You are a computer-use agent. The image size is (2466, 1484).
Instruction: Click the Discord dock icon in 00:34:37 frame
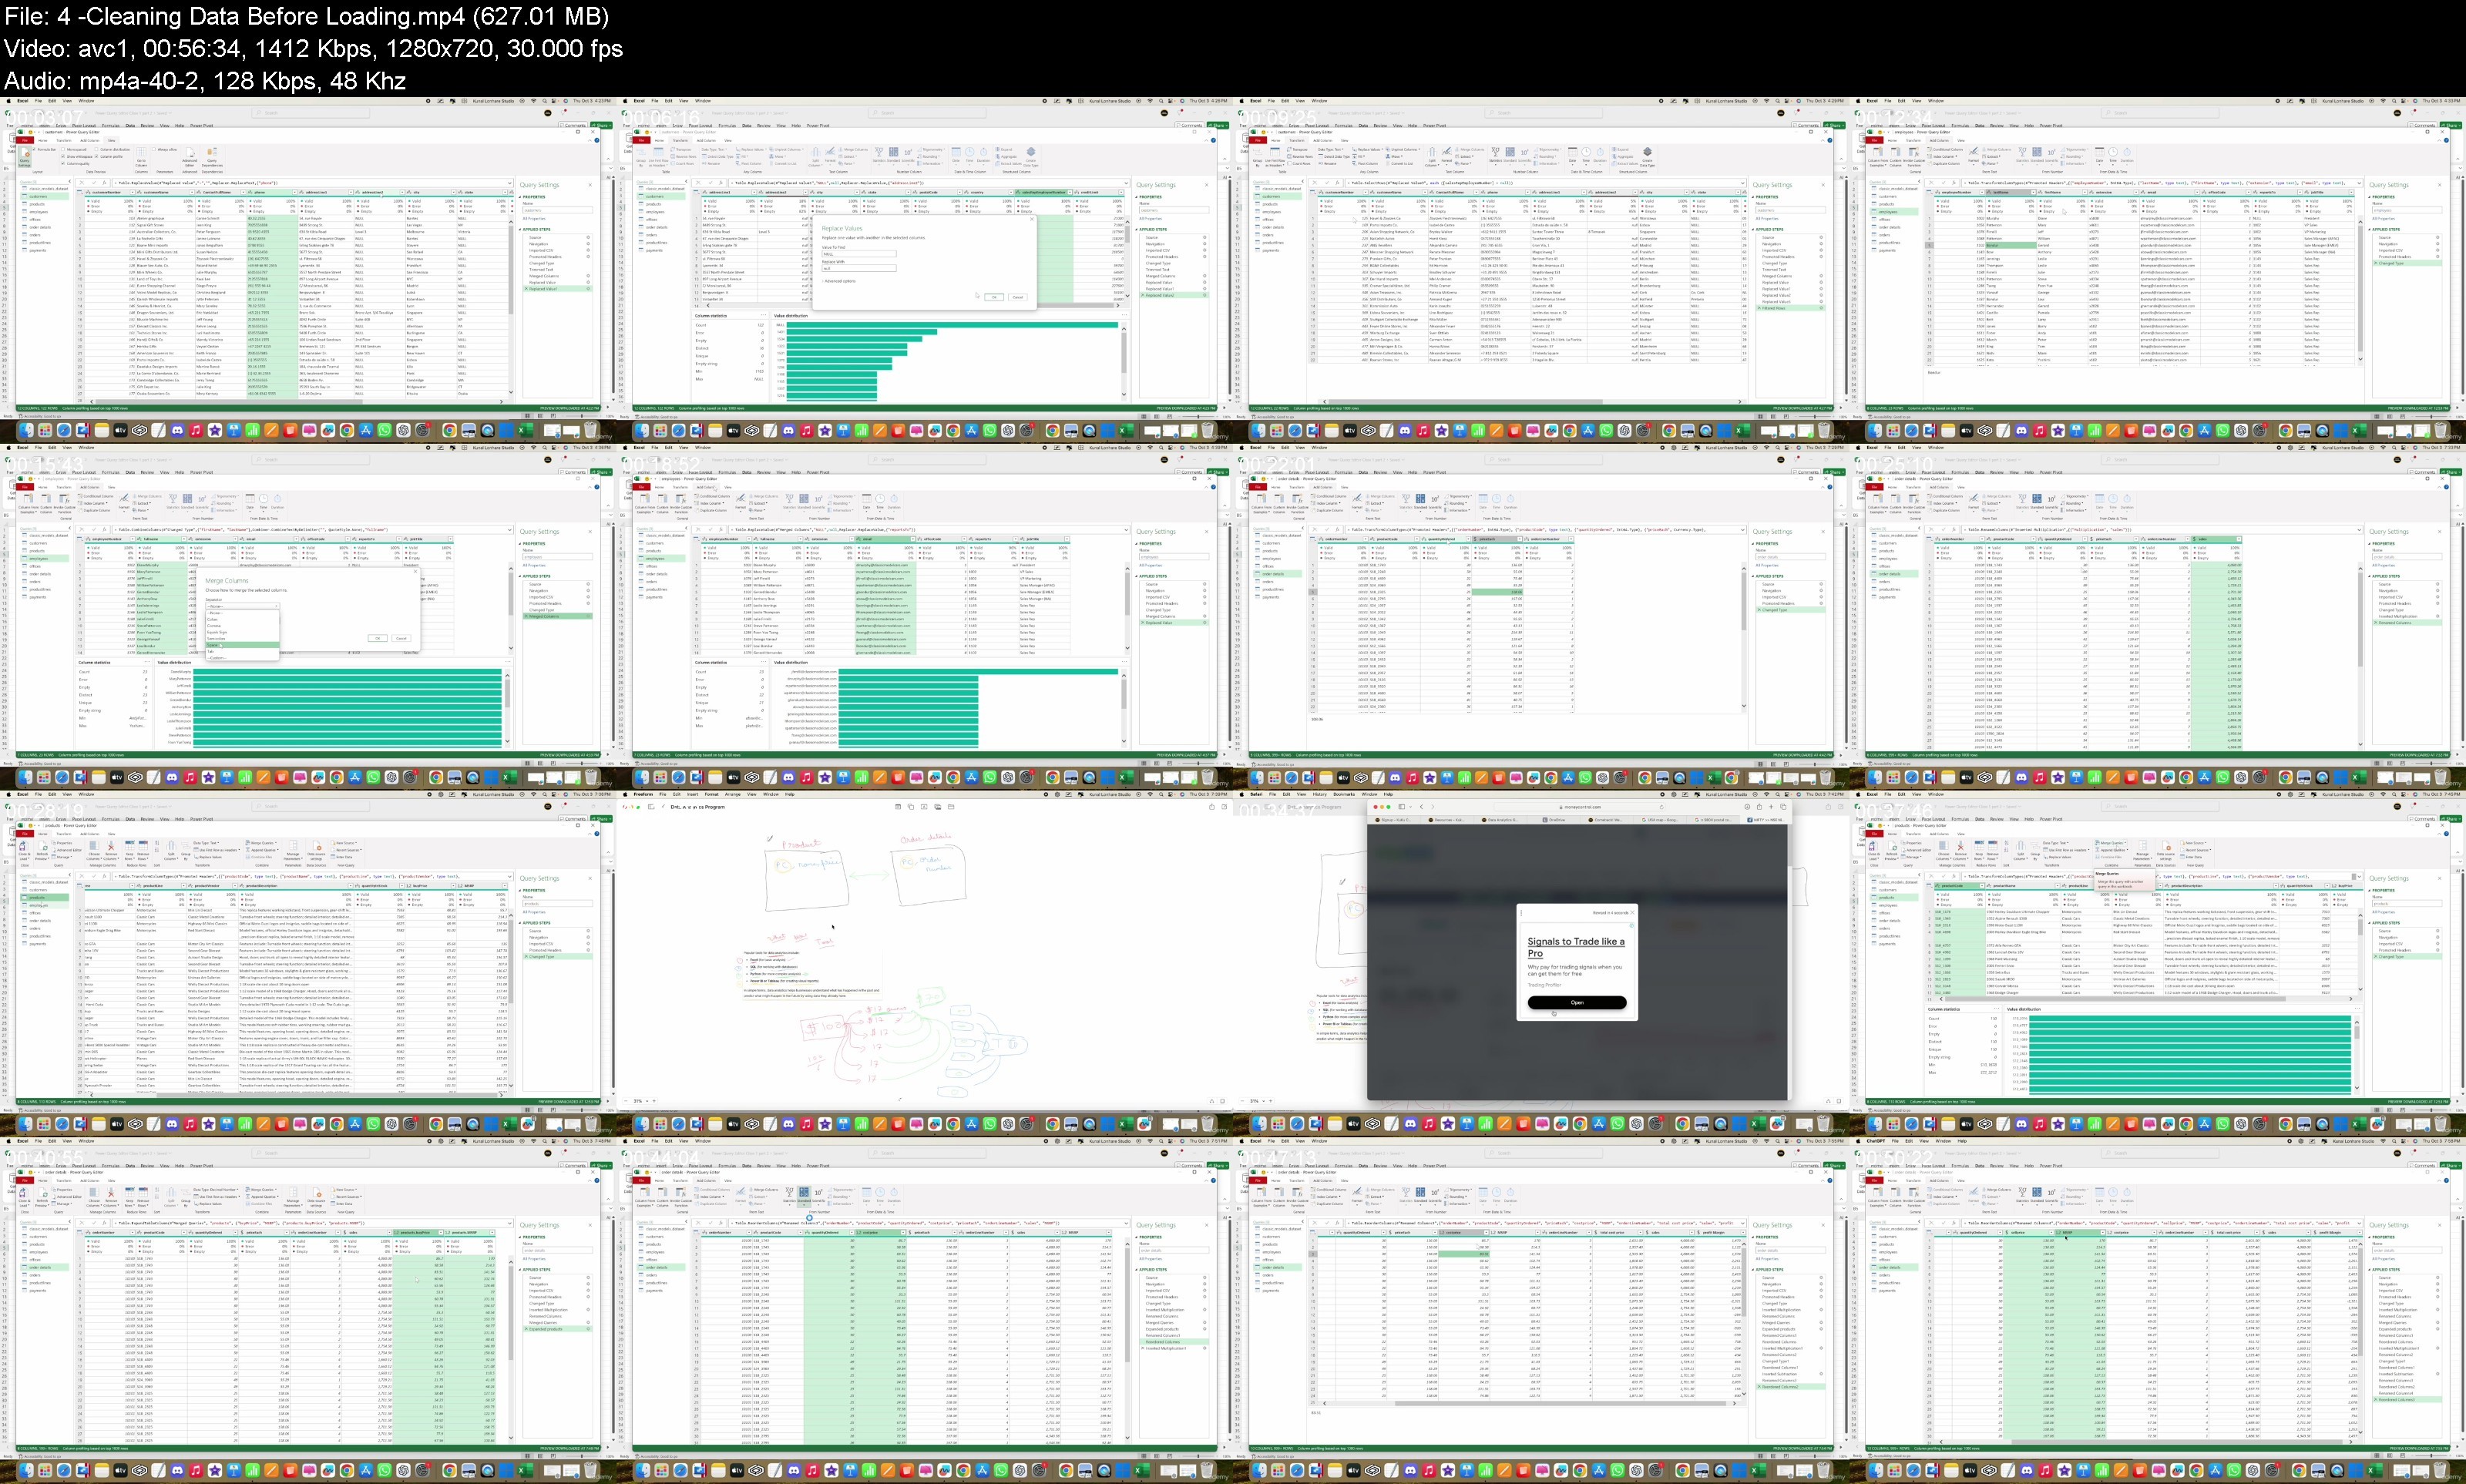tap(1411, 1124)
